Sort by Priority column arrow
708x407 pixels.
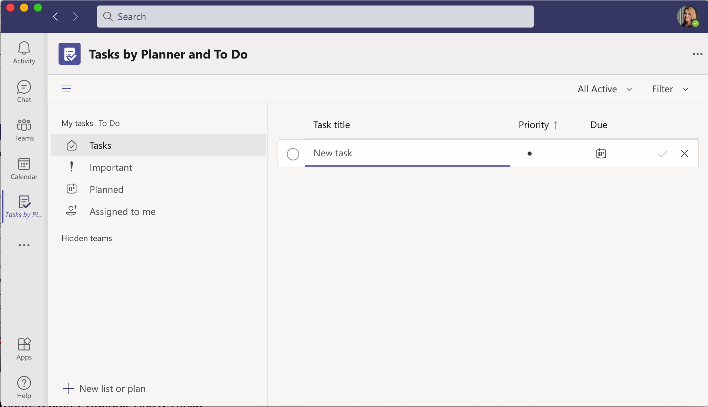point(555,125)
